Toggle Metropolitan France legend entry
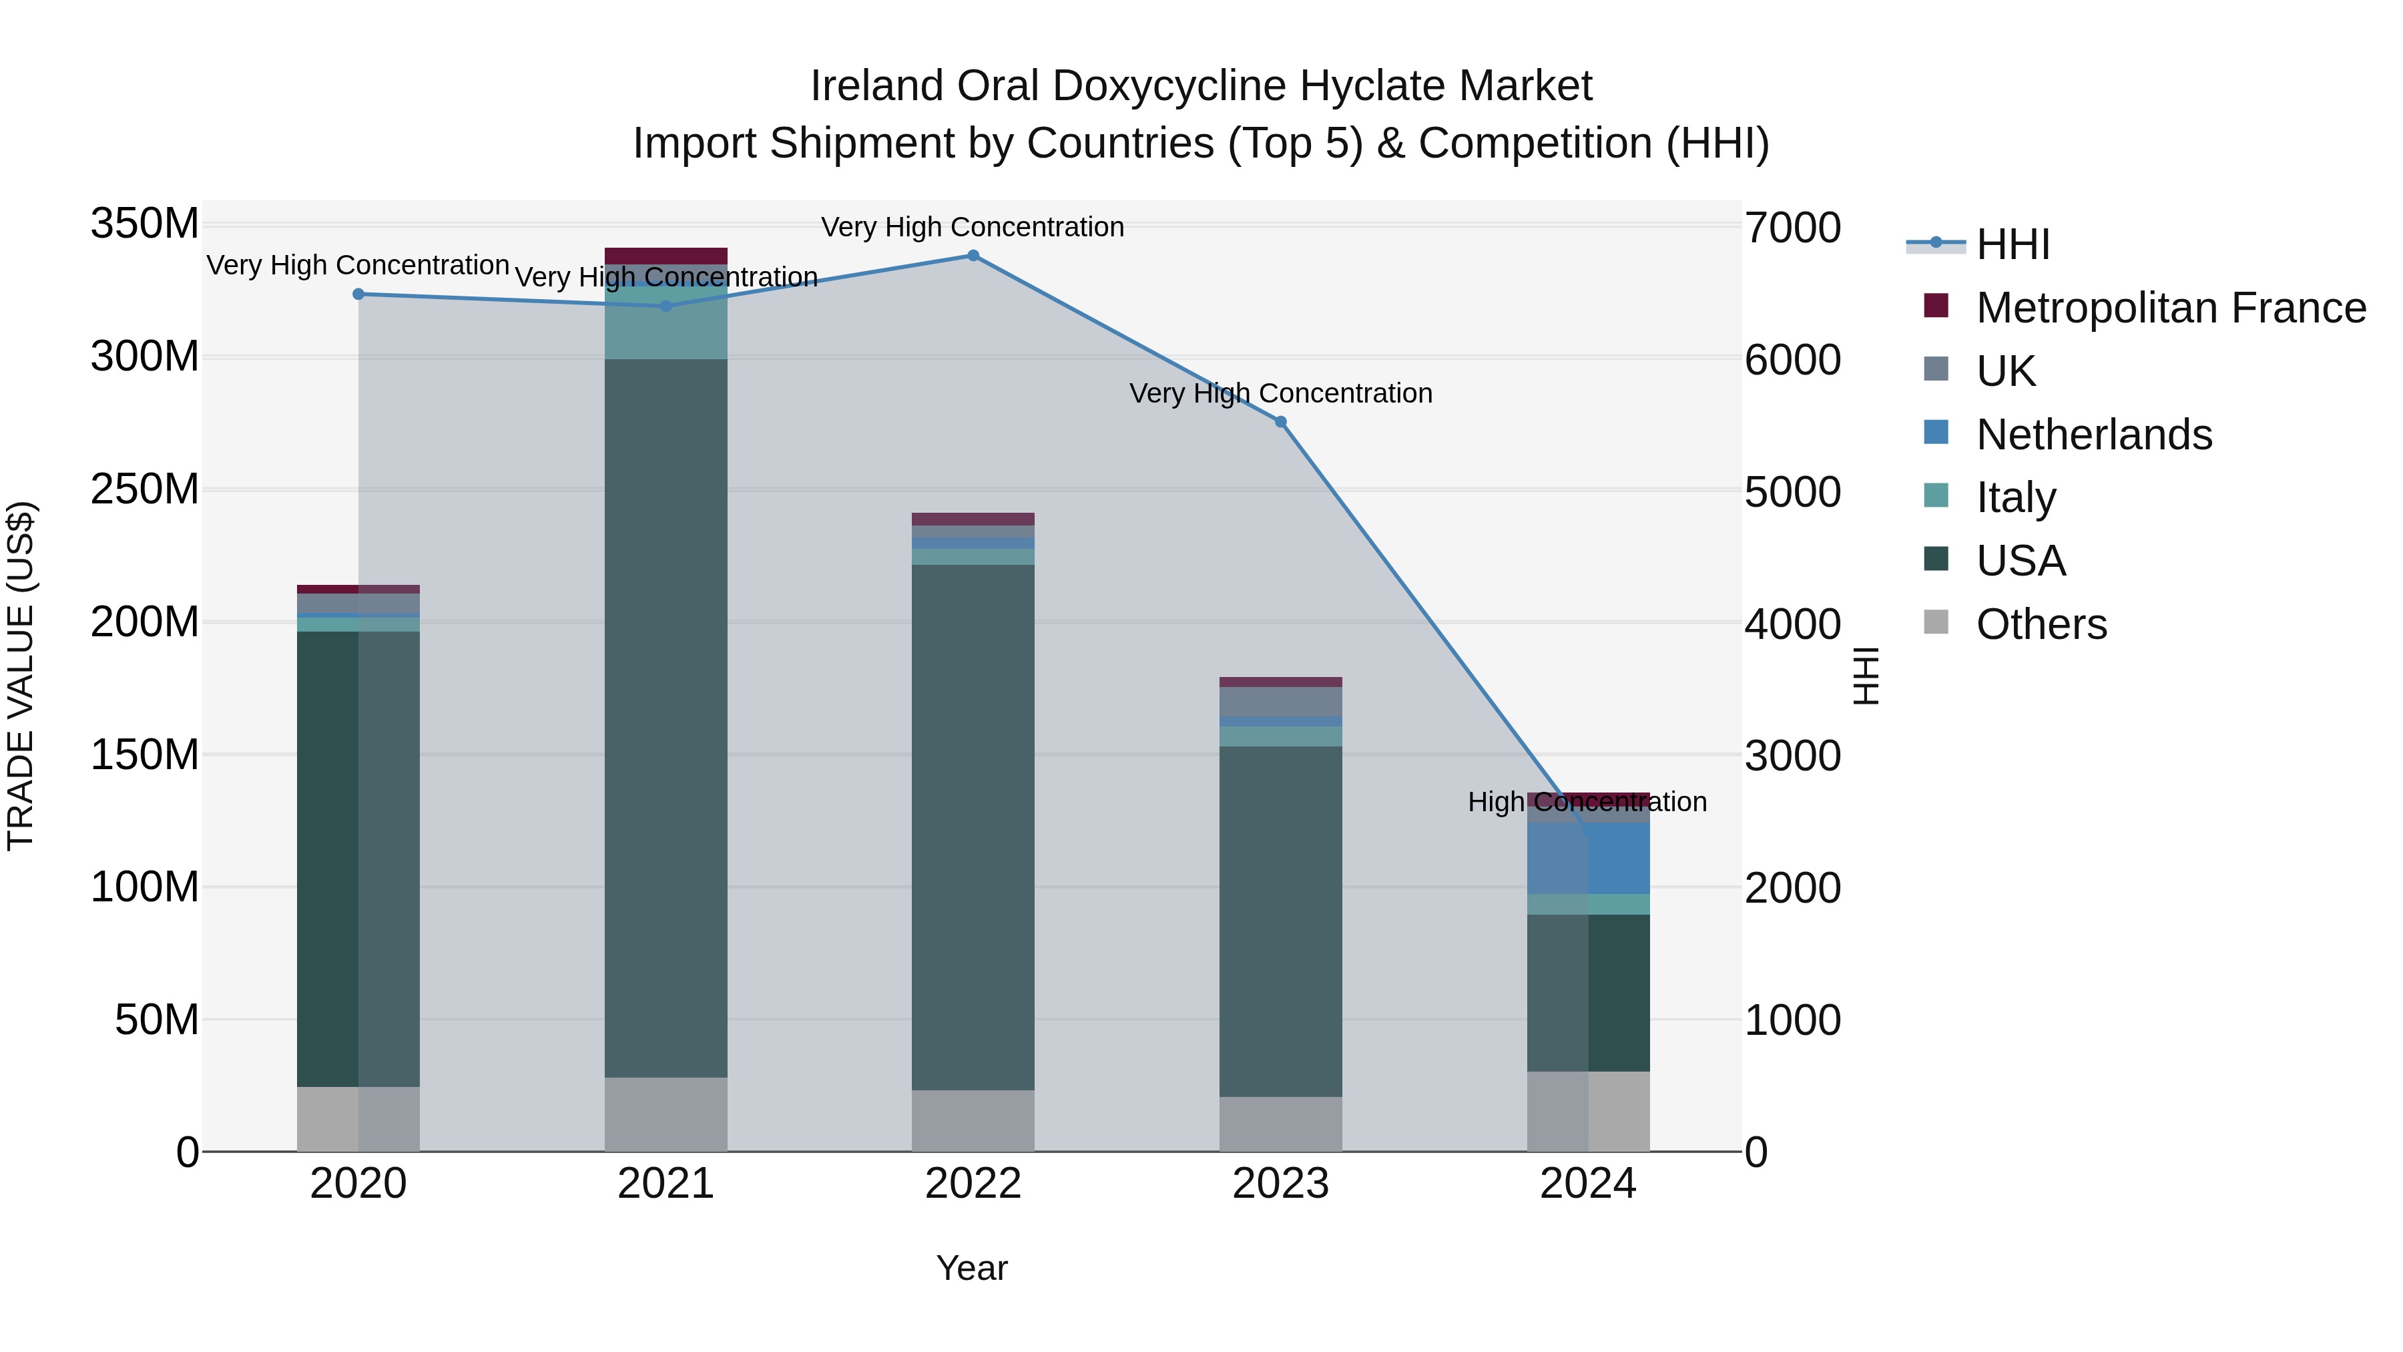The width and height of the screenshot is (2403, 1352). (2145, 308)
